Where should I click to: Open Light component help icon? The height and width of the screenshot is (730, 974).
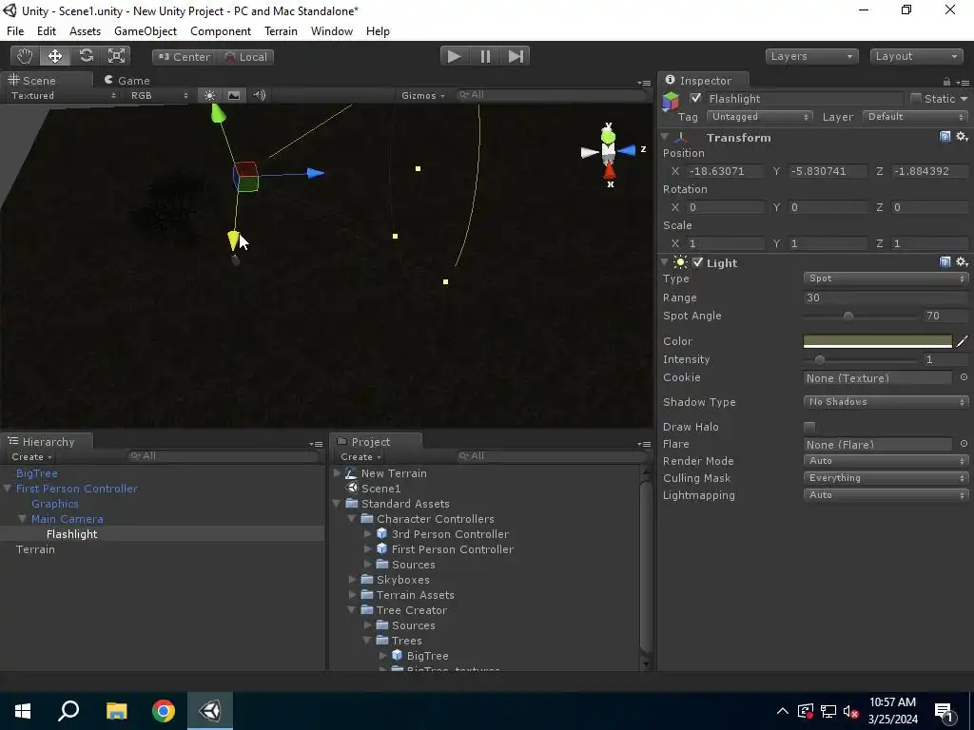point(945,262)
